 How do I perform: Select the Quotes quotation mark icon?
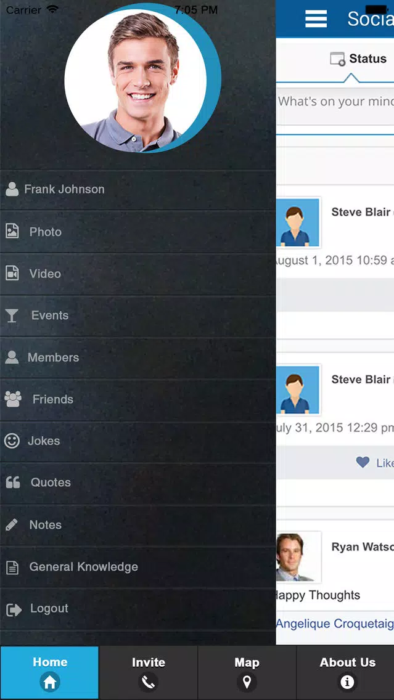pyautogui.click(x=13, y=482)
